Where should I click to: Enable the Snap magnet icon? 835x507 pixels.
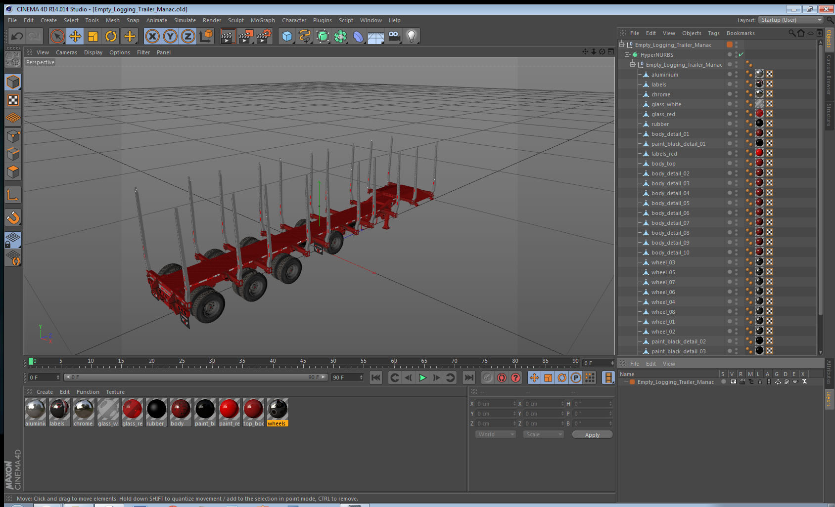(x=13, y=217)
